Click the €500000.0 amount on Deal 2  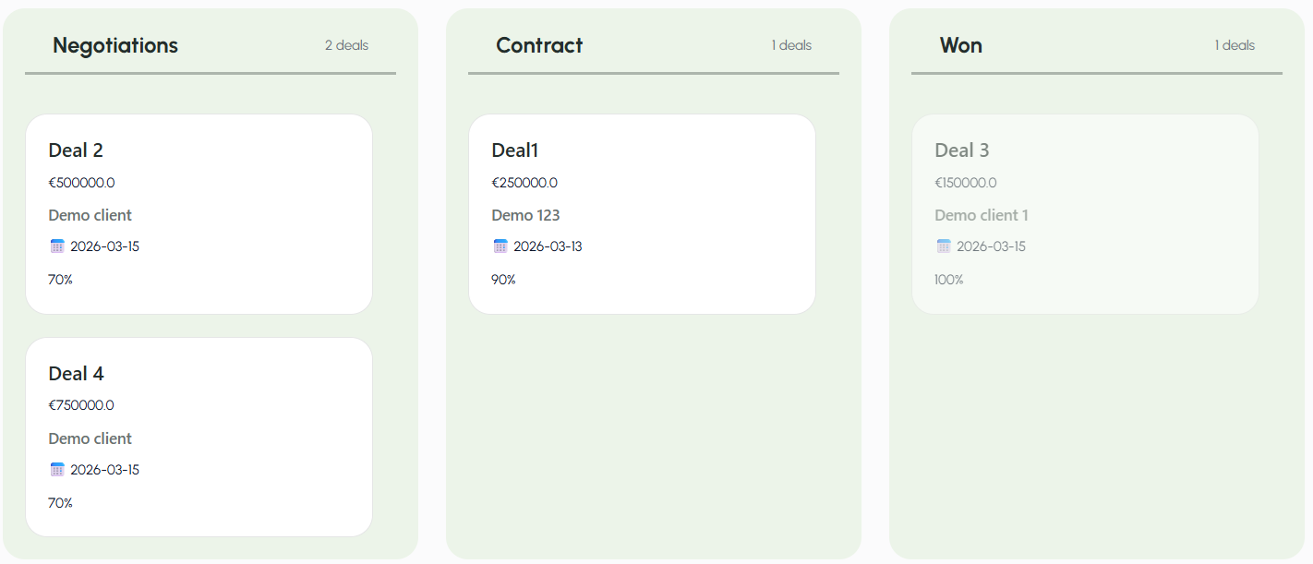81,183
